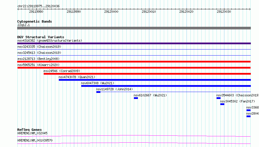Click KREMEN1|NM_032045 gene label

click(32, 133)
